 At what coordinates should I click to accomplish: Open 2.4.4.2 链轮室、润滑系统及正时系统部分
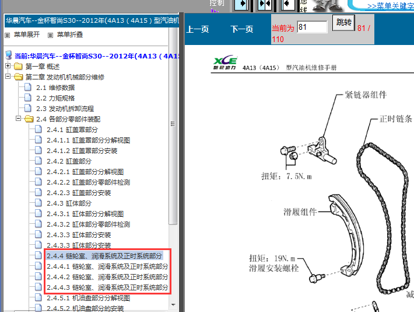click(x=107, y=277)
